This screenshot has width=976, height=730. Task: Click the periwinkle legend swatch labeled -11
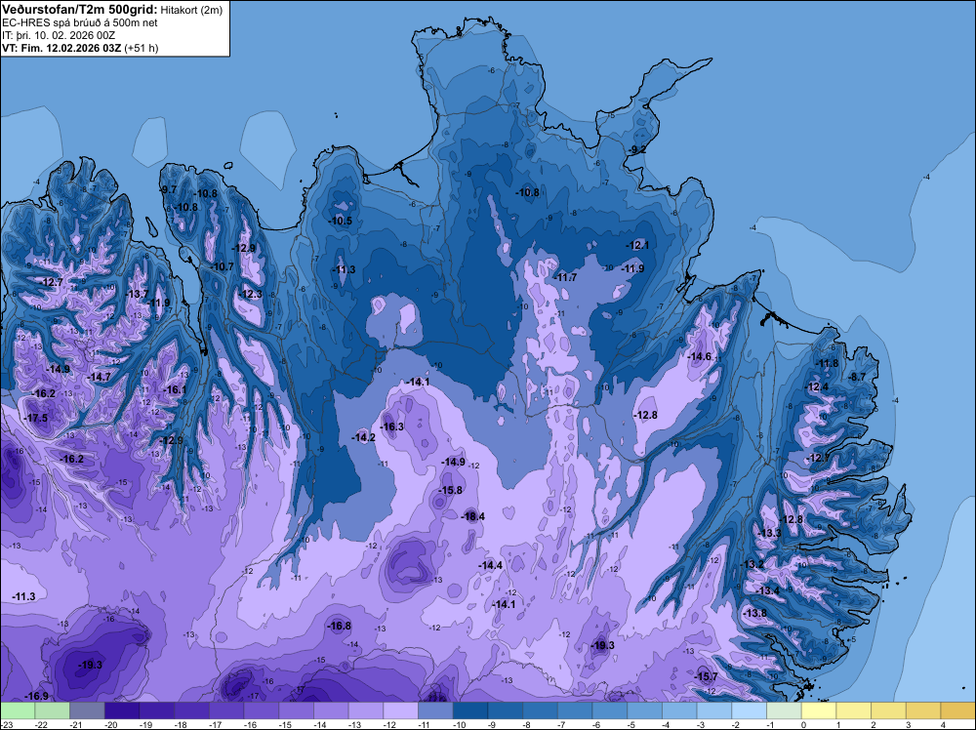tap(435, 710)
